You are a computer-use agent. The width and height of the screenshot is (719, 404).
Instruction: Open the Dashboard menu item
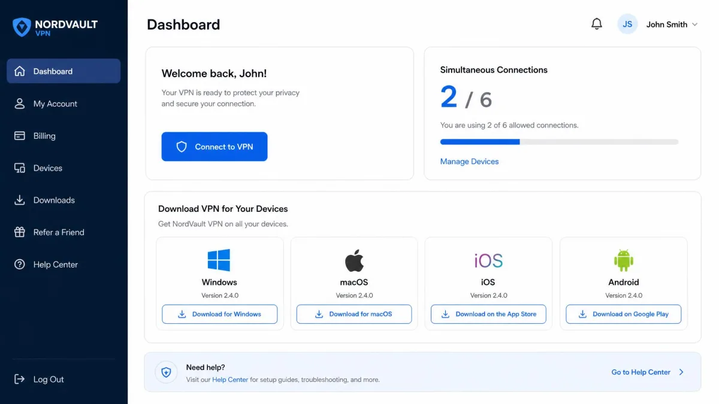click(x=64, y=71)
